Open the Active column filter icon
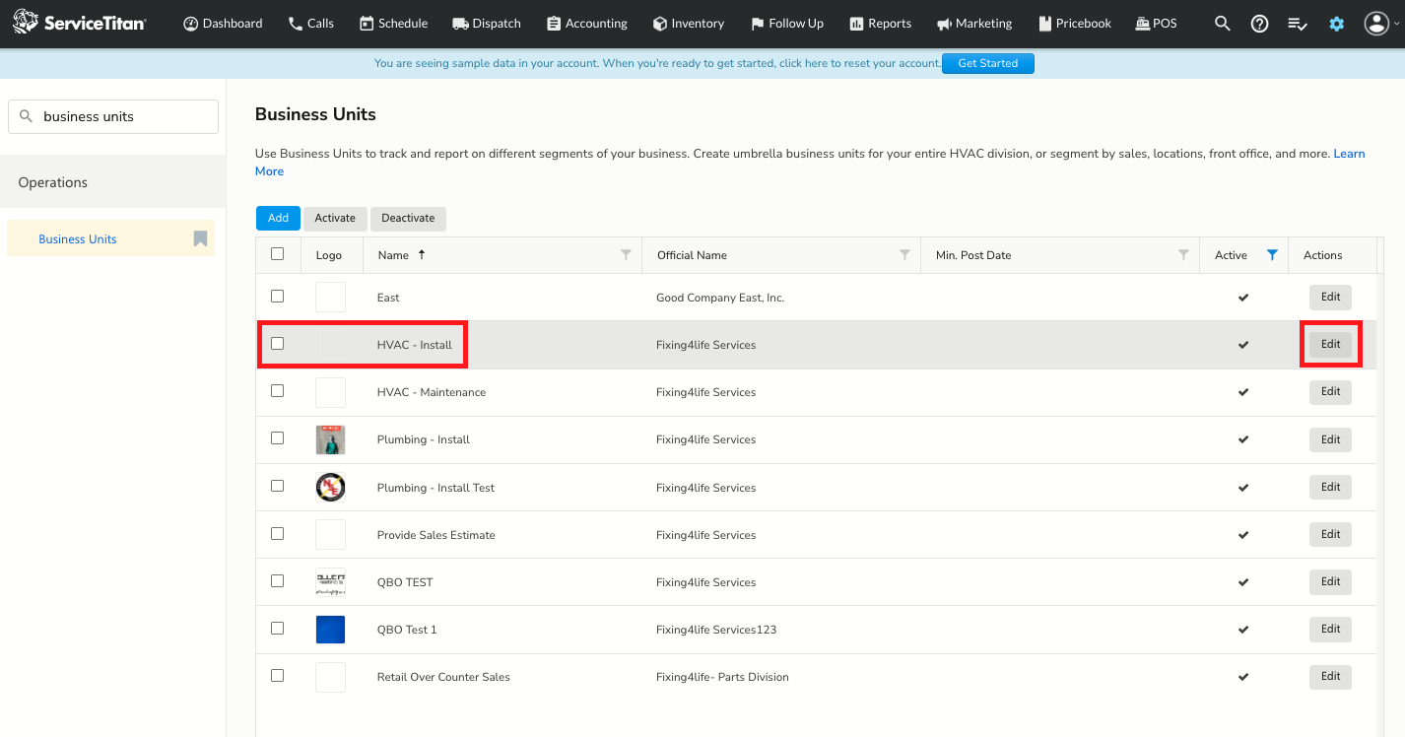Screen dimensions: 1405x737 (1272, 254)
